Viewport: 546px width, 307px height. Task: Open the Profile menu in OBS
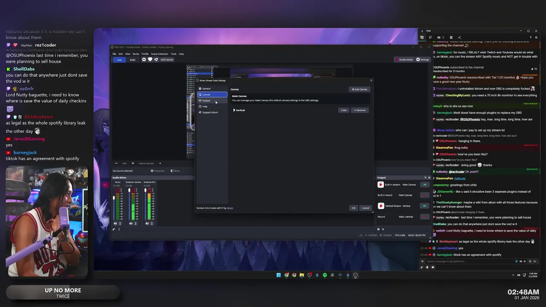[x=145, y=54]
